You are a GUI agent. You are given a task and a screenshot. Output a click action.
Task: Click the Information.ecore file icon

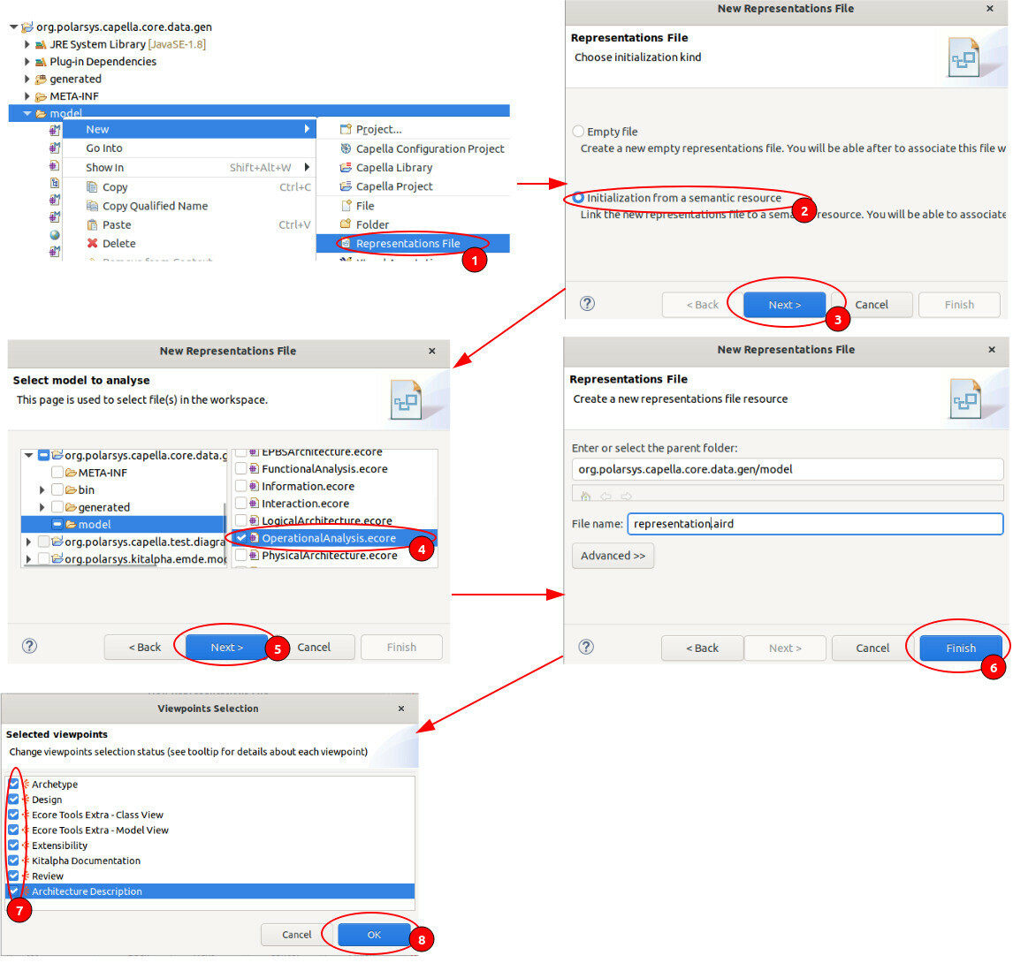point(254,486)
